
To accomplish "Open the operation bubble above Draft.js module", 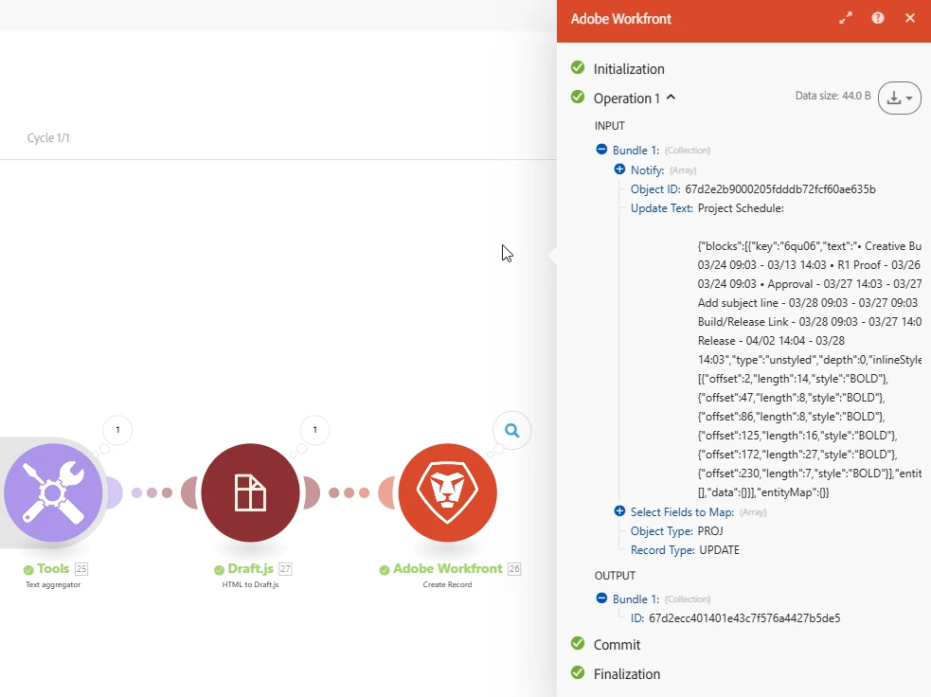I will click(314, 430).
